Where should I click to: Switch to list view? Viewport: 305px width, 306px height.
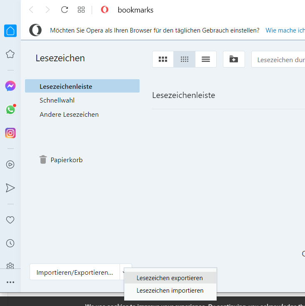tap(206, 59)
